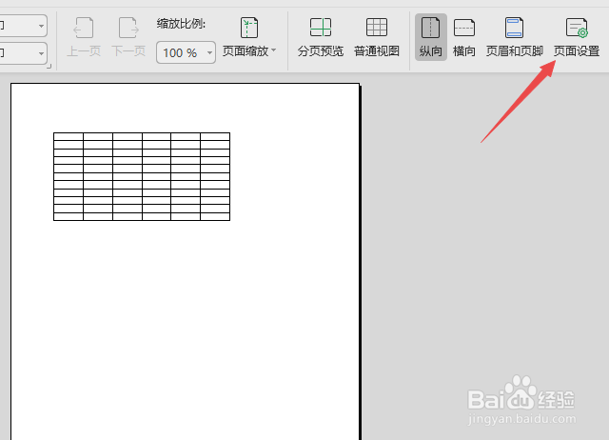Set landscape orientation with 横向

(464, 38)
